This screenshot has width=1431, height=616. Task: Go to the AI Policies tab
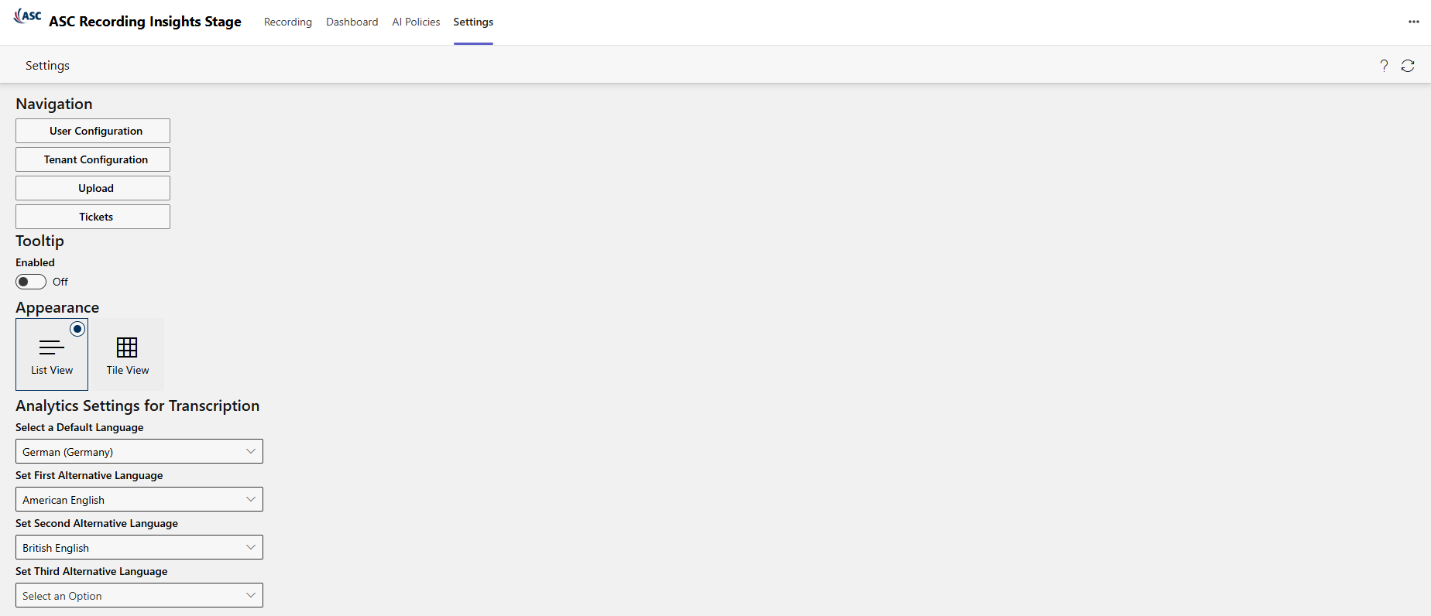416,22
